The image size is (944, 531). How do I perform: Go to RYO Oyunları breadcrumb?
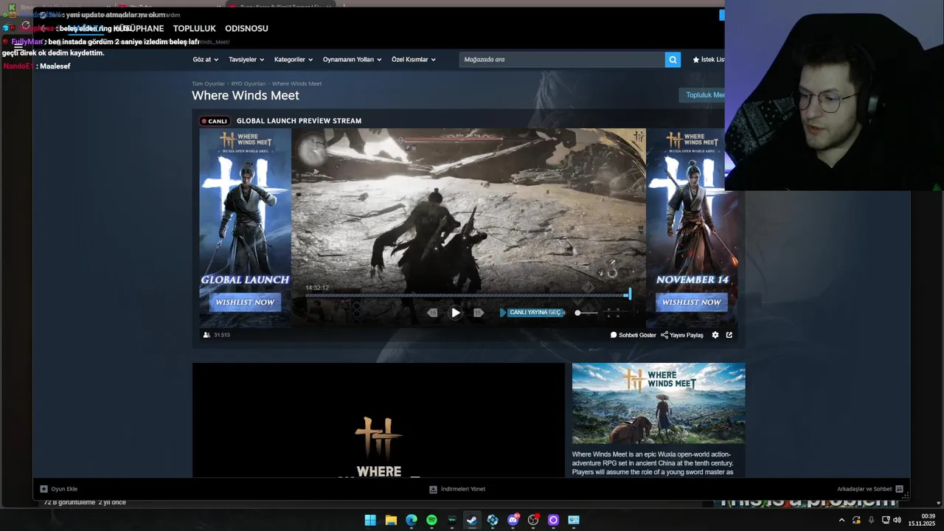pos(248,84)
